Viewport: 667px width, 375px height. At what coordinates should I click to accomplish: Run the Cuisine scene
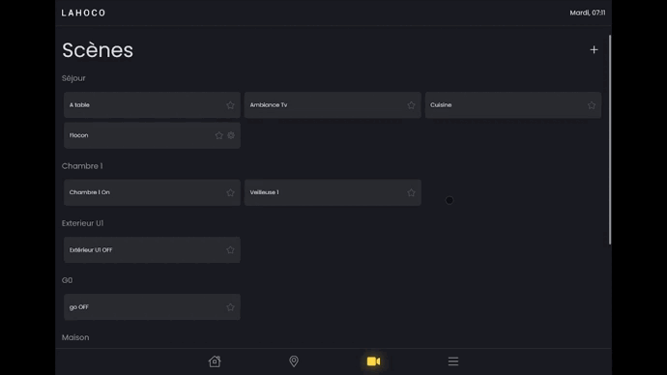coord(513,105)
